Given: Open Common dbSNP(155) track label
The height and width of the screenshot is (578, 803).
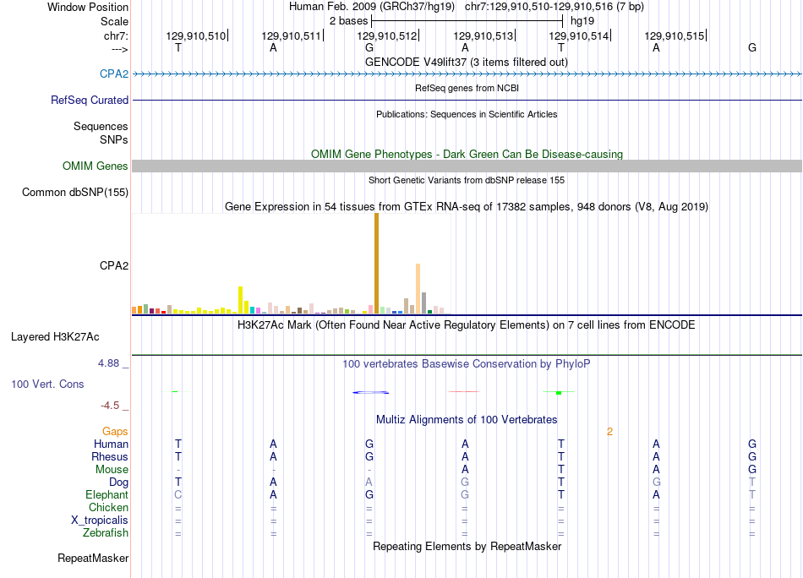Looking at the screenshot, I should 75,192.
